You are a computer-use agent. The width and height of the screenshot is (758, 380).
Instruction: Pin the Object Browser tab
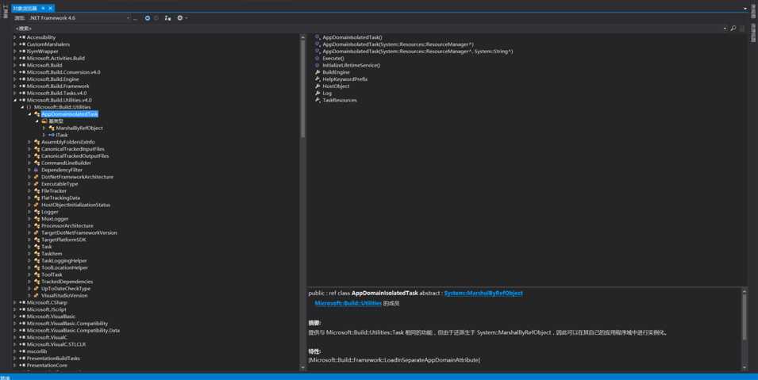[x=43, y=8]
